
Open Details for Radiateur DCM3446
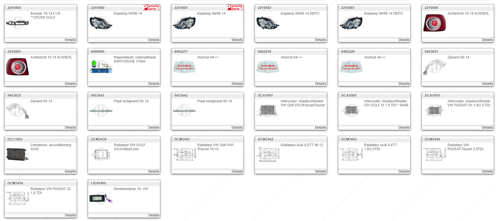(487, 171)
